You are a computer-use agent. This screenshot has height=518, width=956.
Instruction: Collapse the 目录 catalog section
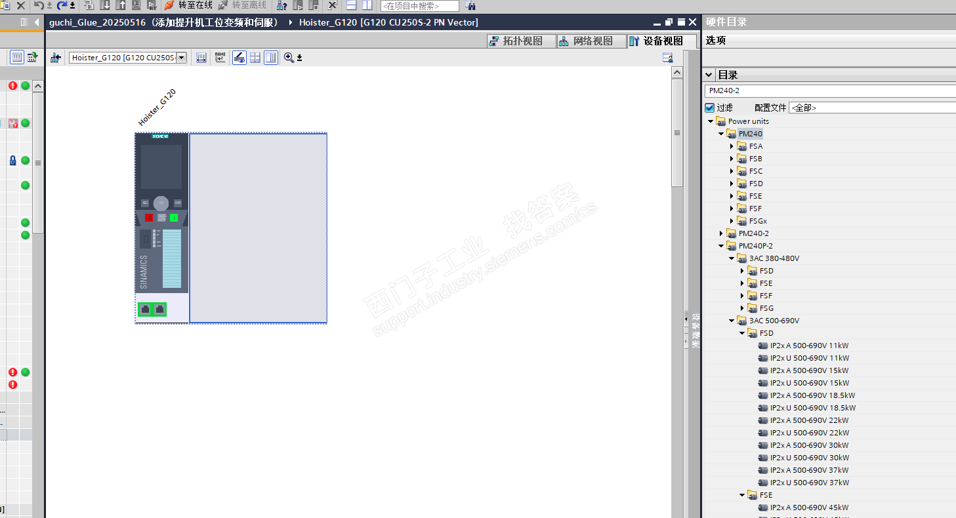709,75
